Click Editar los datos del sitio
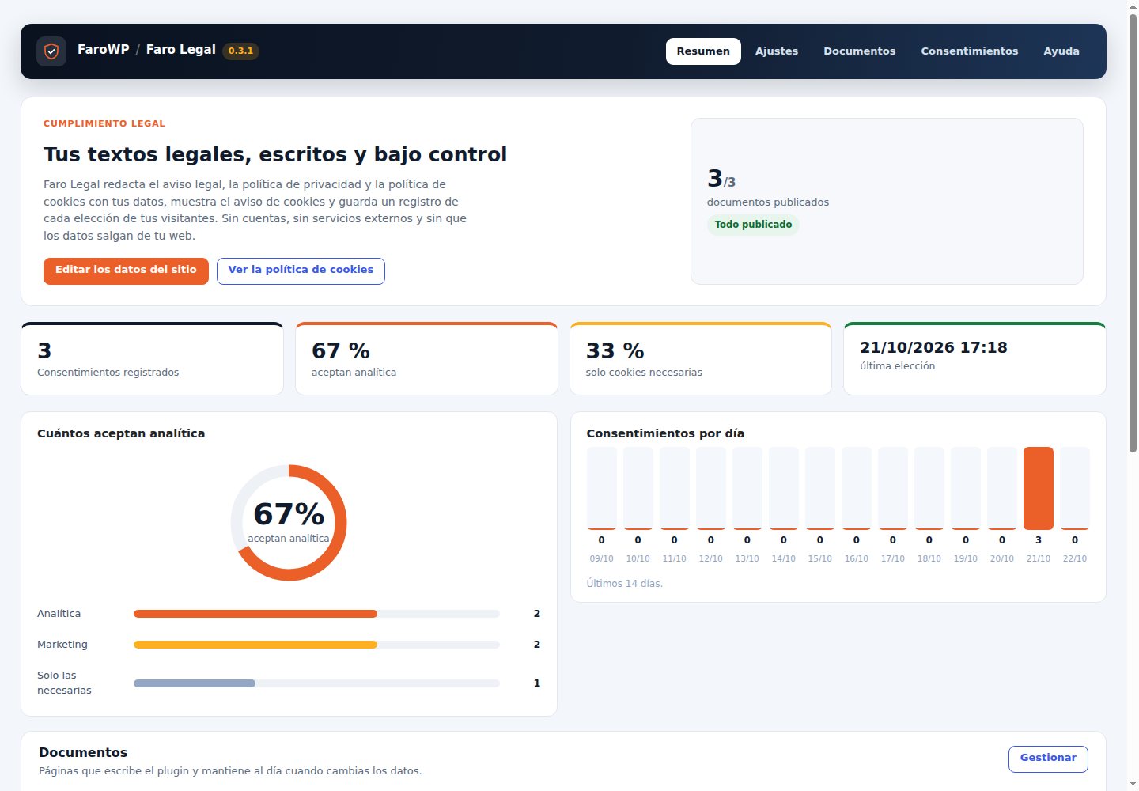Viewport: 1139px width, 791px height. [x=126, y=271]
